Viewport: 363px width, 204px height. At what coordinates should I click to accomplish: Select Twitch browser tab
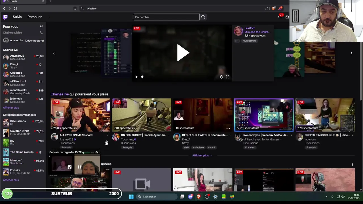(23, 1)
